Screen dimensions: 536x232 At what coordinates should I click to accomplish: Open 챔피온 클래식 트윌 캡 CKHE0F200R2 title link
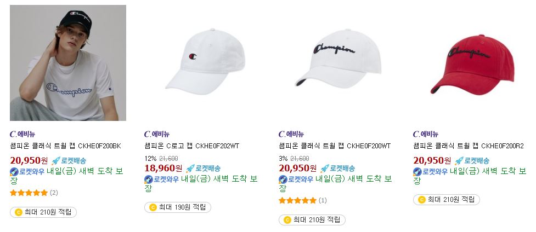click(x=469, y=146)
